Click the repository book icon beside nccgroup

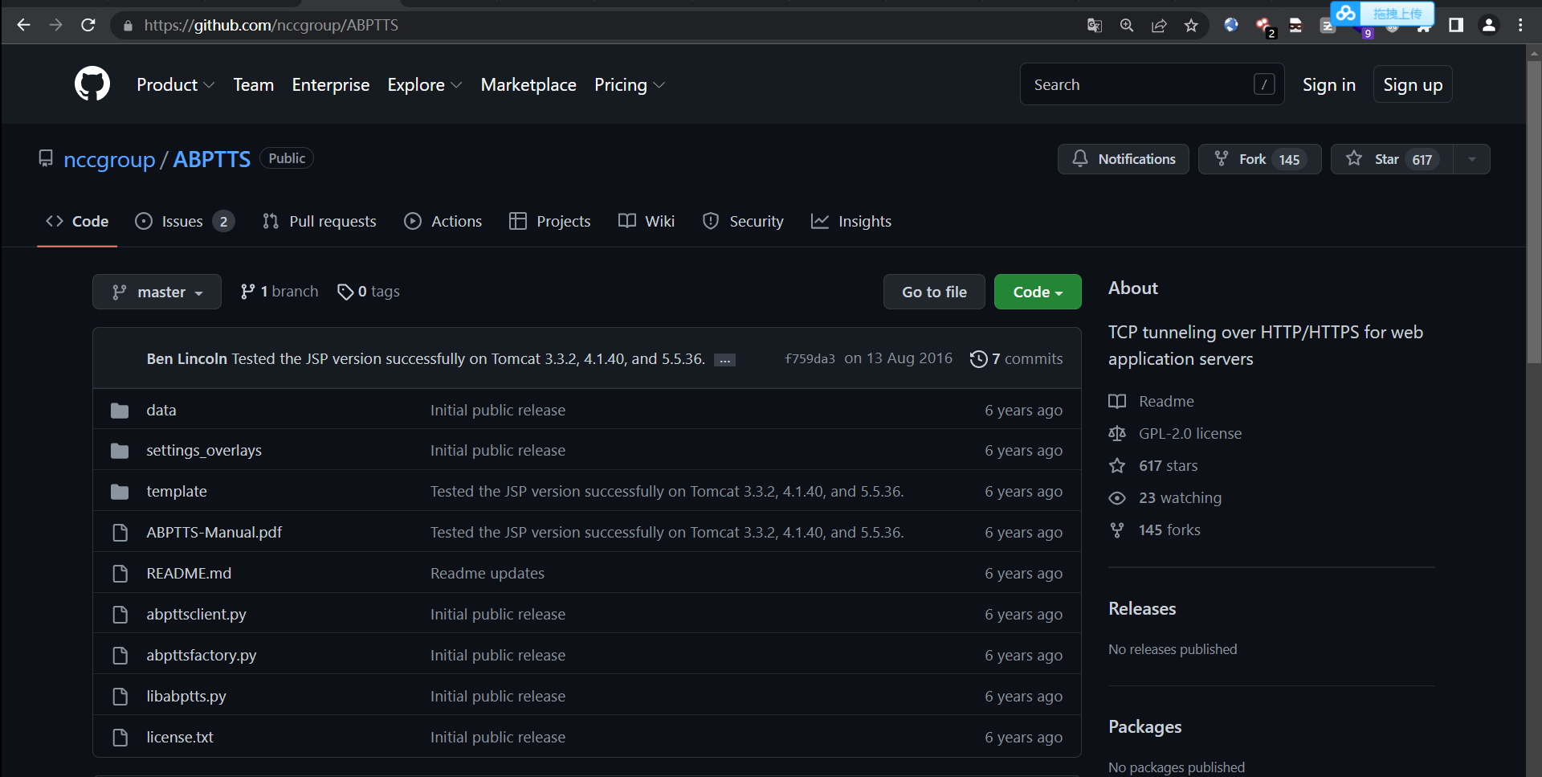(46, 158)
